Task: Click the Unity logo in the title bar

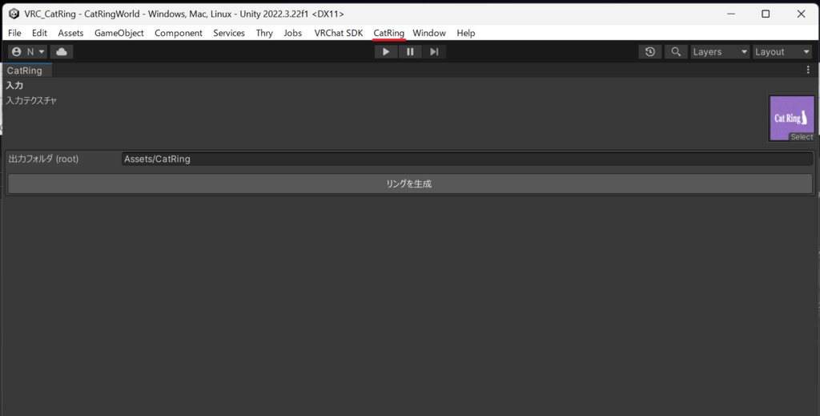Action: coord(14,14)
